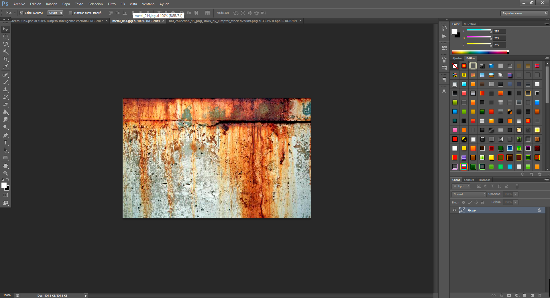
Task: Click the red R channel slider
Action: pos(479,30)
